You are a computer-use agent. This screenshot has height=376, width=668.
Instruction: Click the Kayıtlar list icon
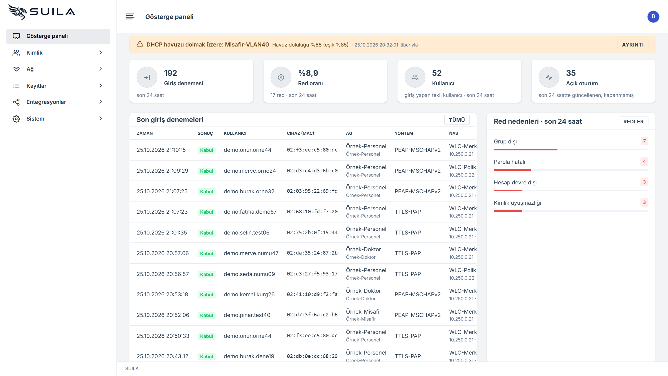click(16, 86)
